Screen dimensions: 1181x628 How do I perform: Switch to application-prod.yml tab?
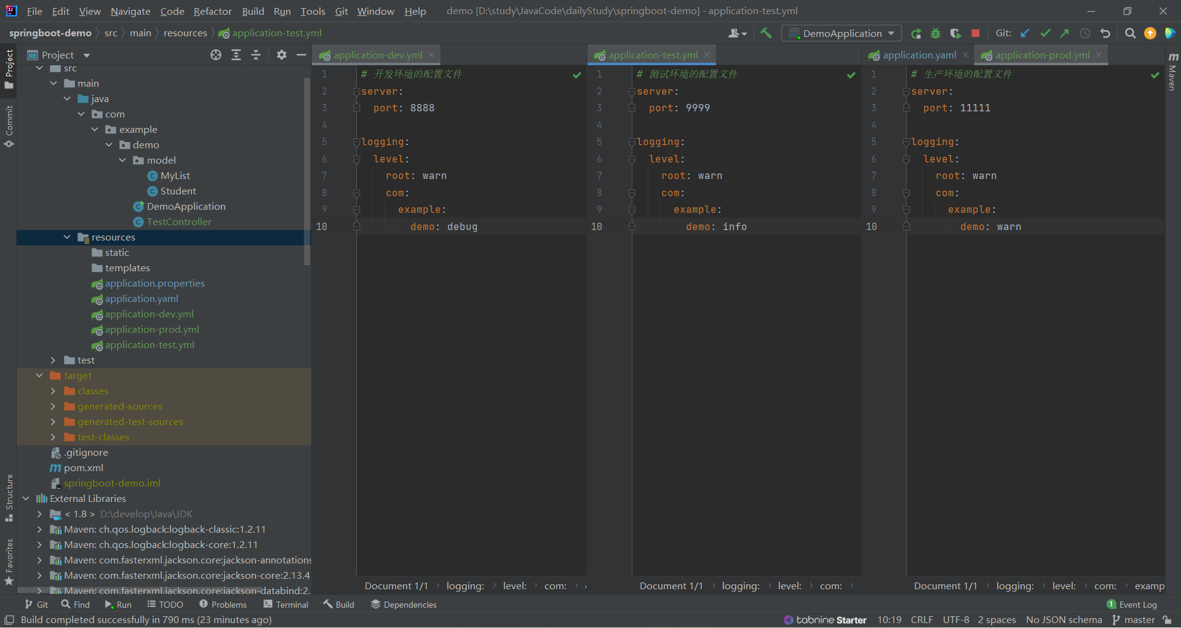point(1043,55)
